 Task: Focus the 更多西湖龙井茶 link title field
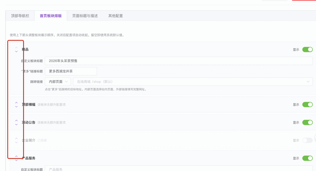click(x=71, y=71)
